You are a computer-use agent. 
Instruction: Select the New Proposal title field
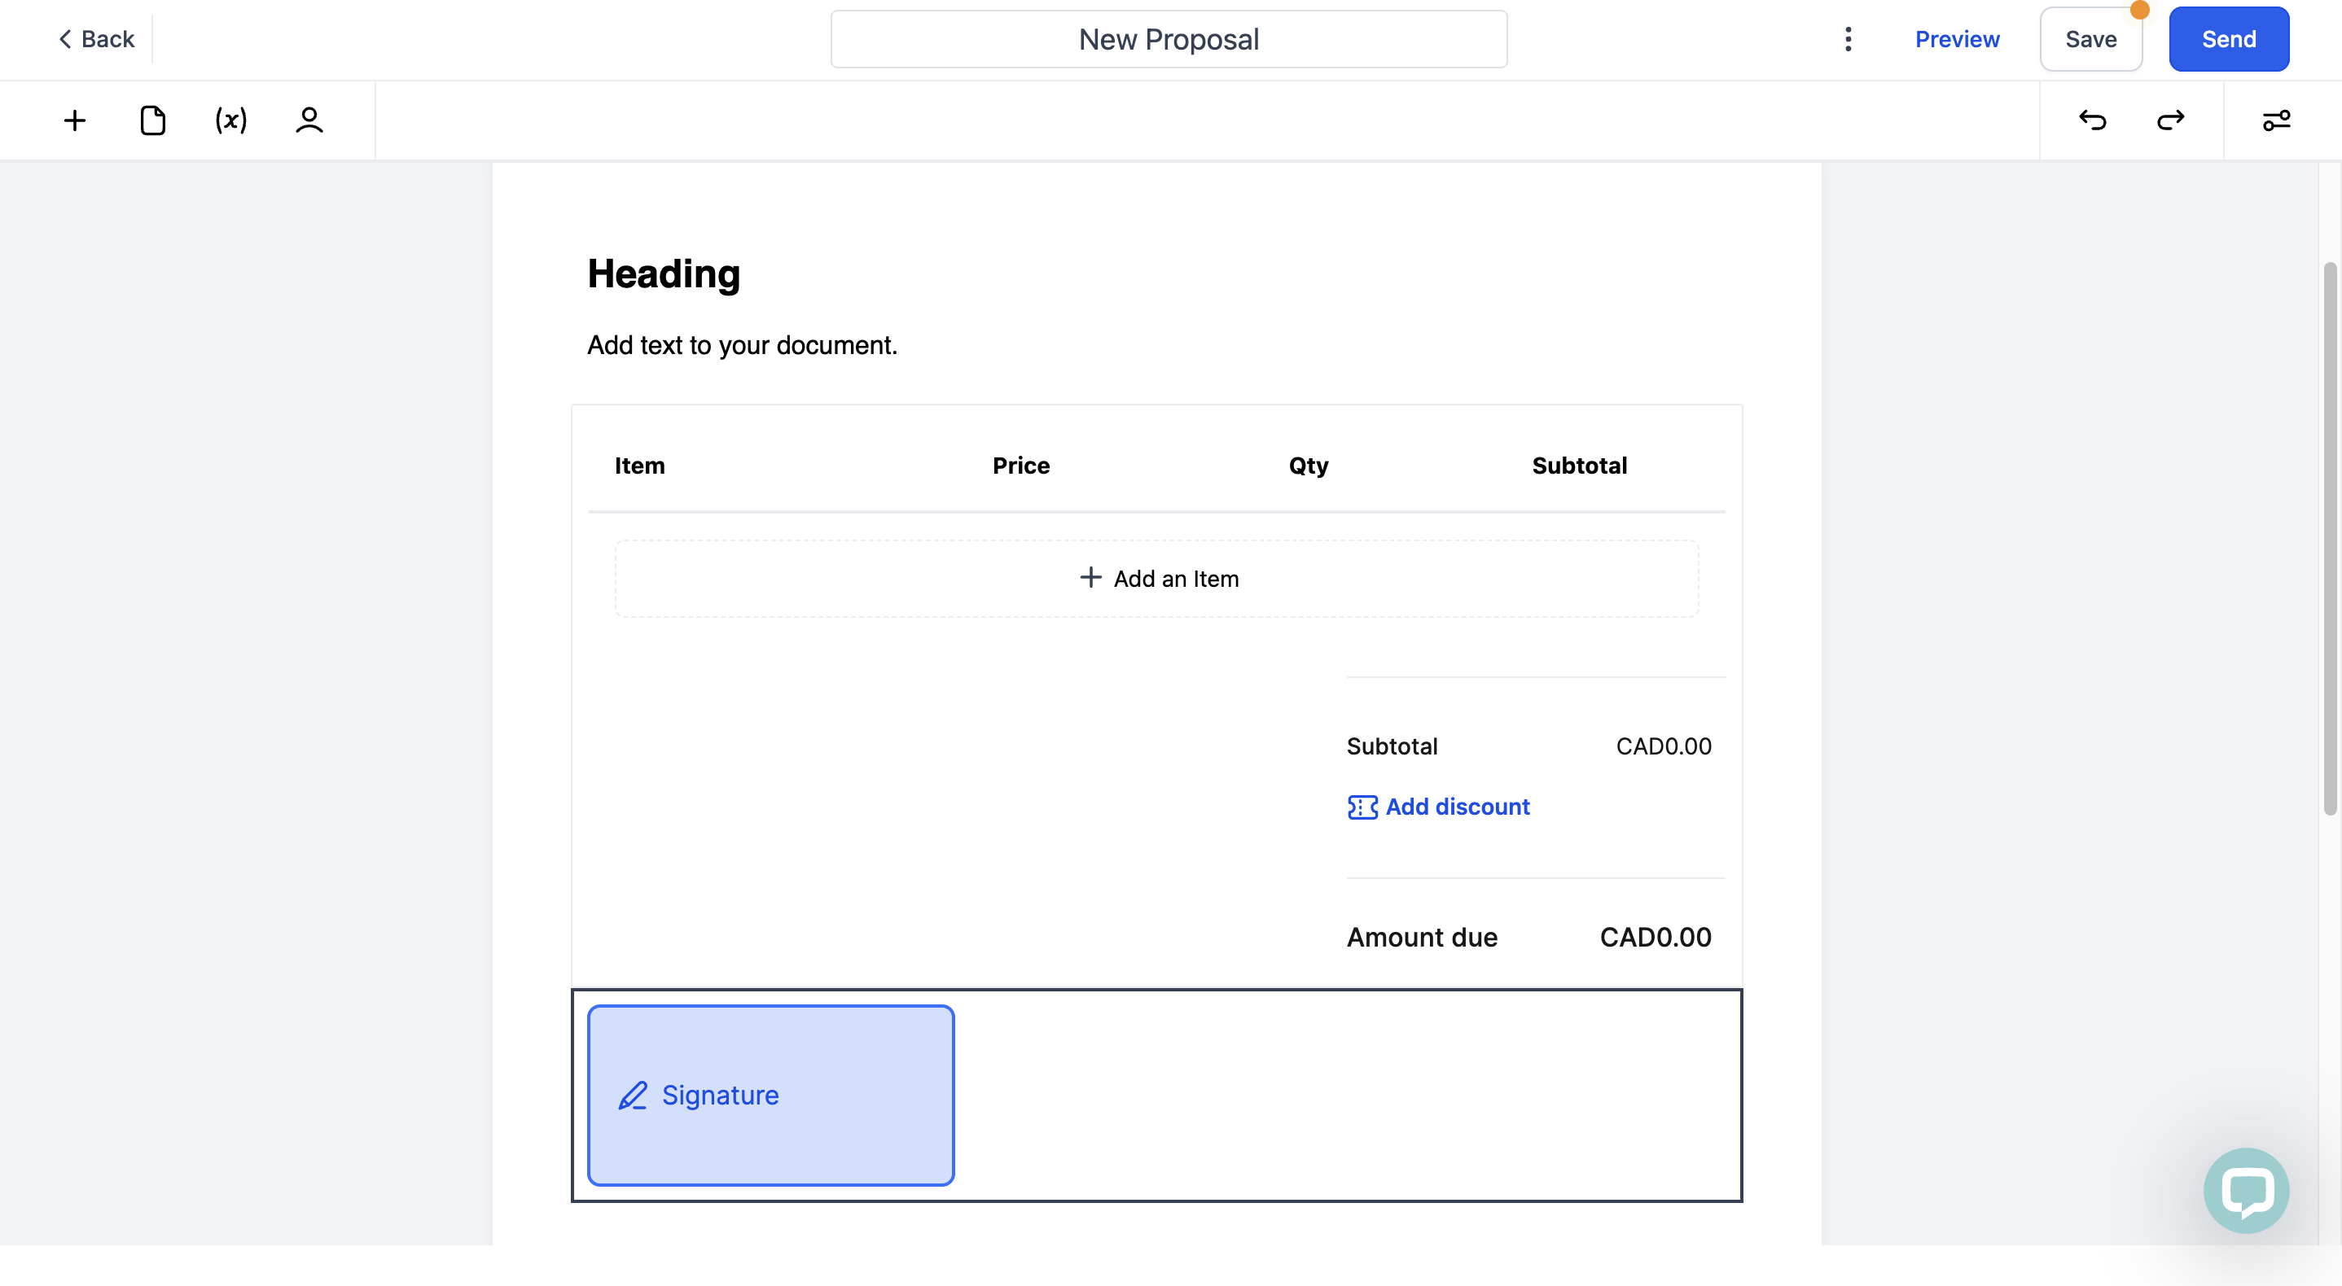[x=1169, y=38]
